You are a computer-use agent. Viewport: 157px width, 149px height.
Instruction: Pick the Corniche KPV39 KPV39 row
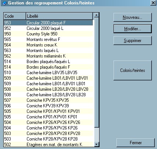(x=48, y=106)
